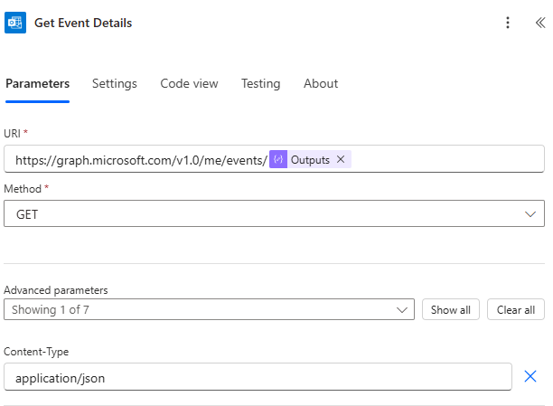Click the Clear all button
This screenshot has width=553, height=406.
[x=516, y=309]
